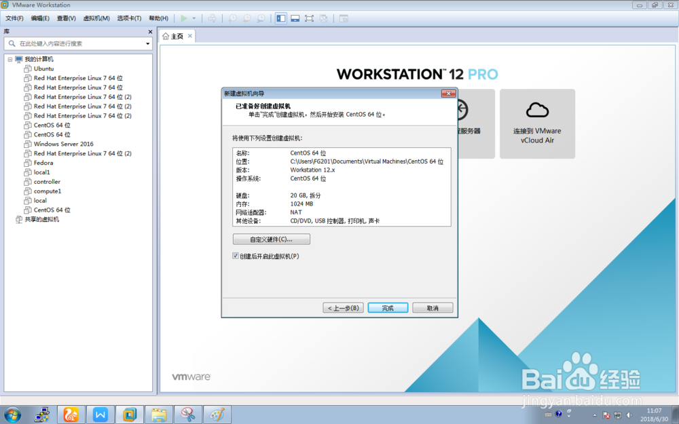Click the send Ctrl+Alt+Del toolbar icon
This screenshot has width=679, height=424.
tap(212, 18)
